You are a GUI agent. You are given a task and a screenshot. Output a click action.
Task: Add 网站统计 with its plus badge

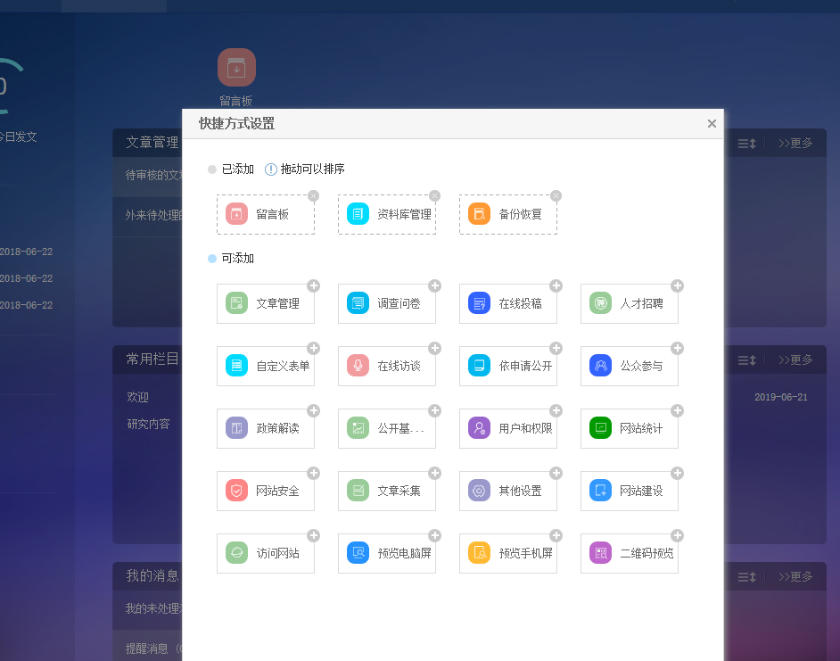pyautogui.click(x=677, y=410)
